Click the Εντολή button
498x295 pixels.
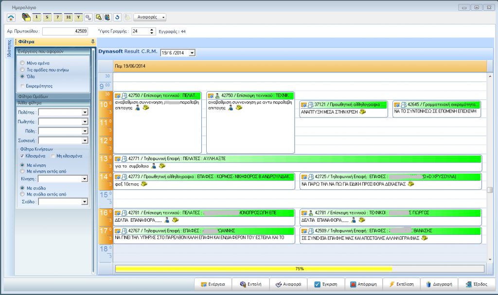(250, 284)
